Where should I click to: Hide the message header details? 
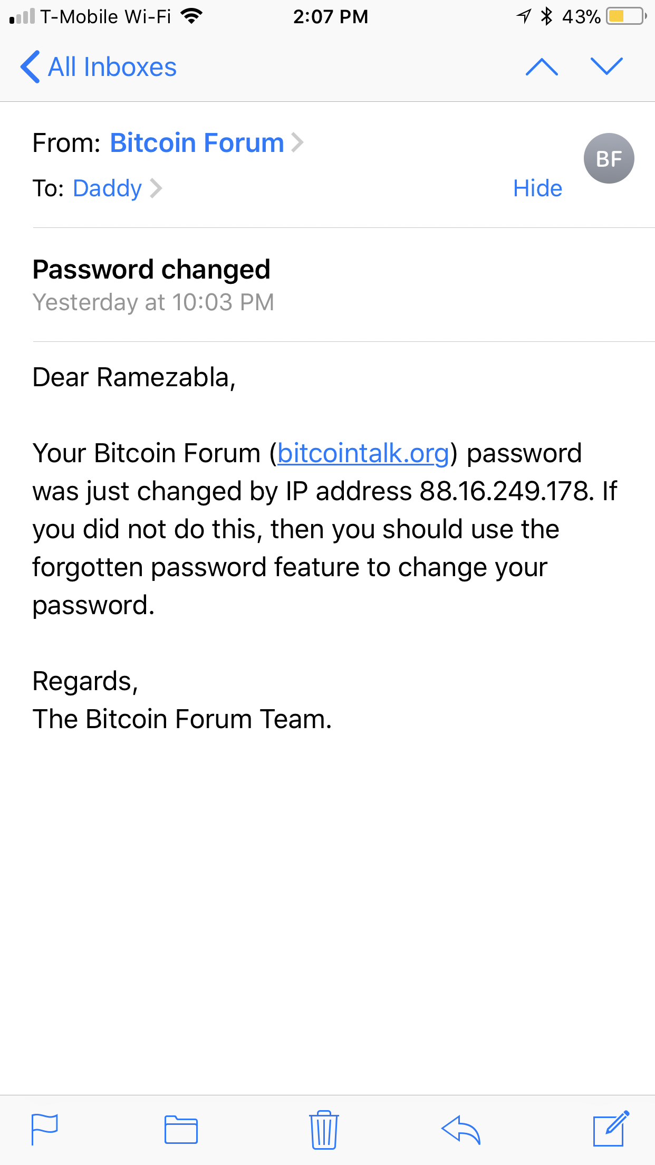[537, 188]
